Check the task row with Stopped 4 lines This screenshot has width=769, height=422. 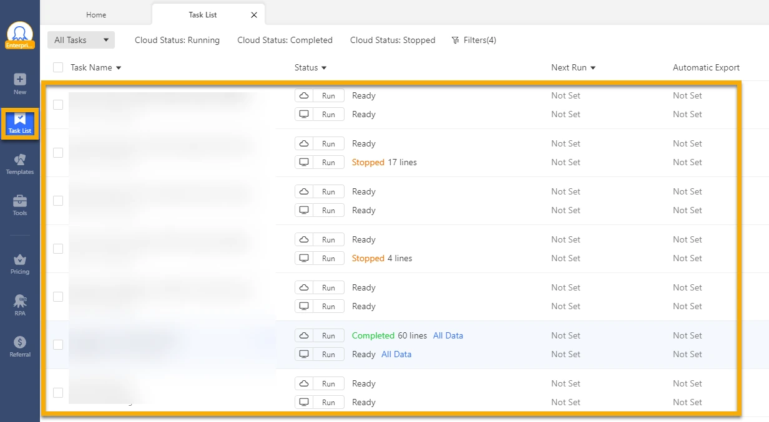pos(58,249)
